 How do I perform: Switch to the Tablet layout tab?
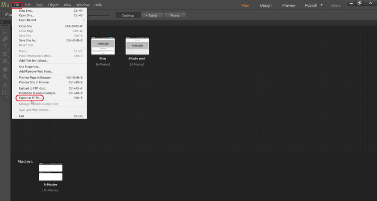coord(151,15)
